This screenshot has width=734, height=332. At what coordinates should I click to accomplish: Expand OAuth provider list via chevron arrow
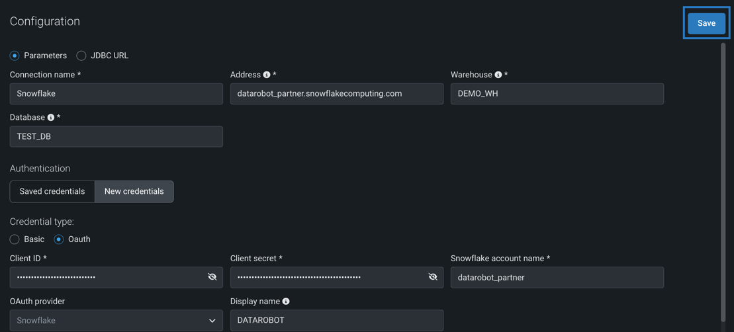click(212, 321)
